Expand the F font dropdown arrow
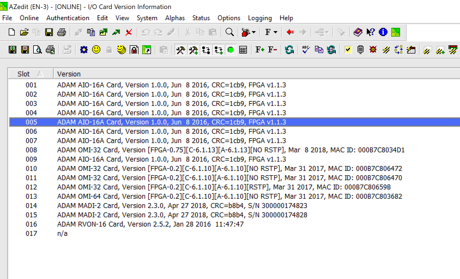This screenshot has height=279, width=460. (276, 32)
